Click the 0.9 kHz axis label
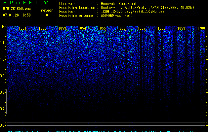 (3, 76)
